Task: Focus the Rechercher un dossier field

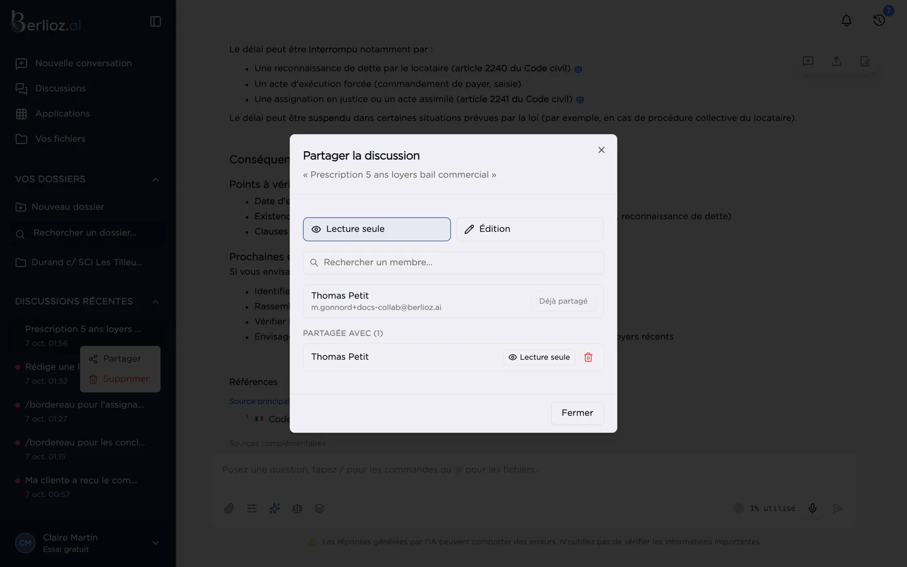Action: [x=88, y=233]
